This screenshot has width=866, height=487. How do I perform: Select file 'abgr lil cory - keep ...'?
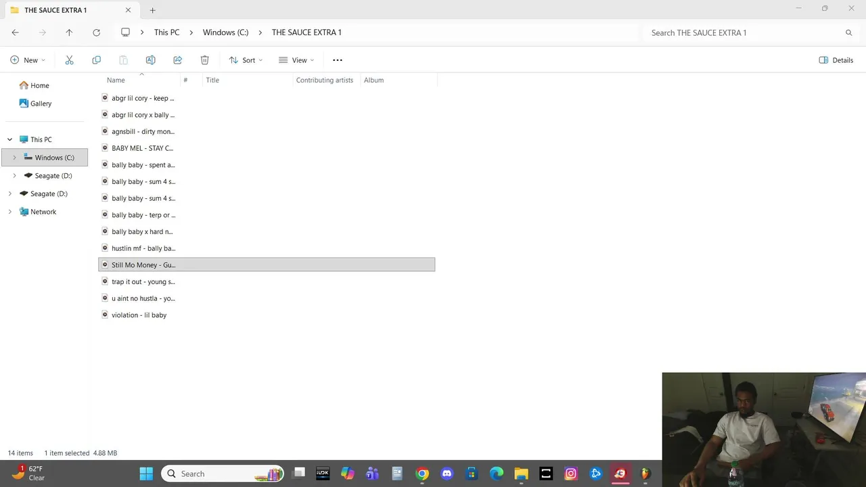point(267,98)
